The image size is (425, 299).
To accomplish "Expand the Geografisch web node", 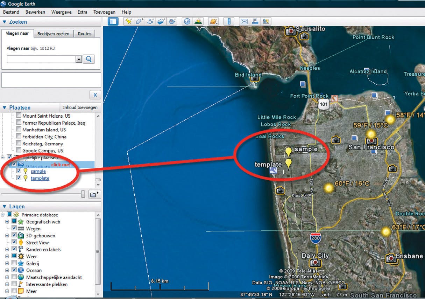I will [x=7, y=222].
